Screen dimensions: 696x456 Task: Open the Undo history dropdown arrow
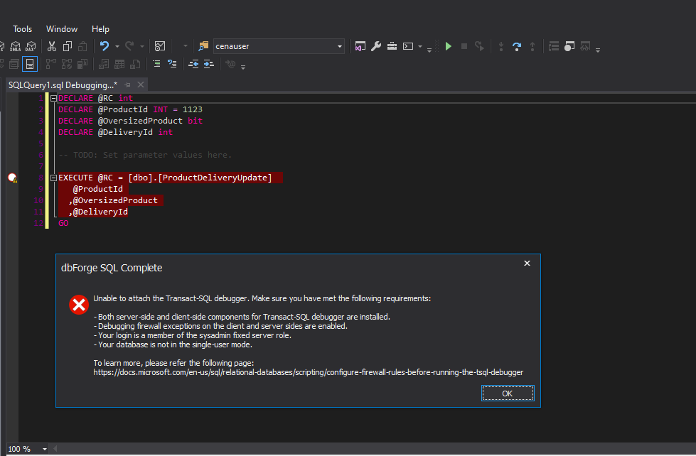116,47
